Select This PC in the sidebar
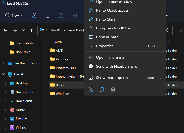Screen dimensions: 184x133 coord(16,74)
